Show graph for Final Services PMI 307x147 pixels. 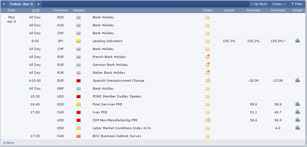click(298, 104)
